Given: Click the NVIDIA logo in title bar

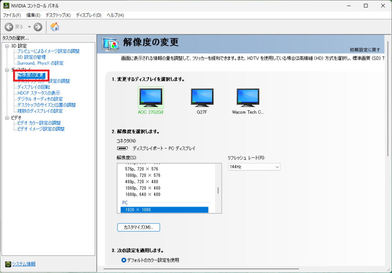Looking at the screenshot, I should coord(6,6).
